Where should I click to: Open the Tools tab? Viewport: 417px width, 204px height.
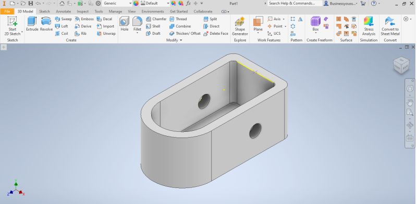(x=99, y=11)
